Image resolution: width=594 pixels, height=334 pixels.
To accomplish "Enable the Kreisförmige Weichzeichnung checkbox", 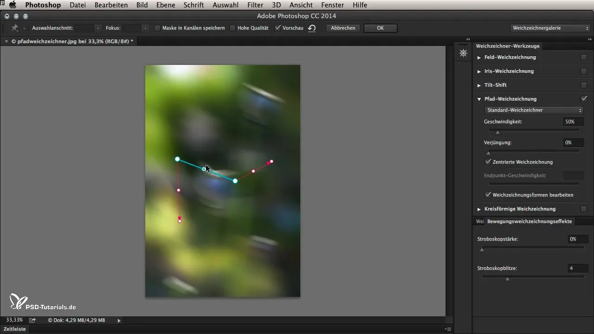I will [x=584, y=209].
